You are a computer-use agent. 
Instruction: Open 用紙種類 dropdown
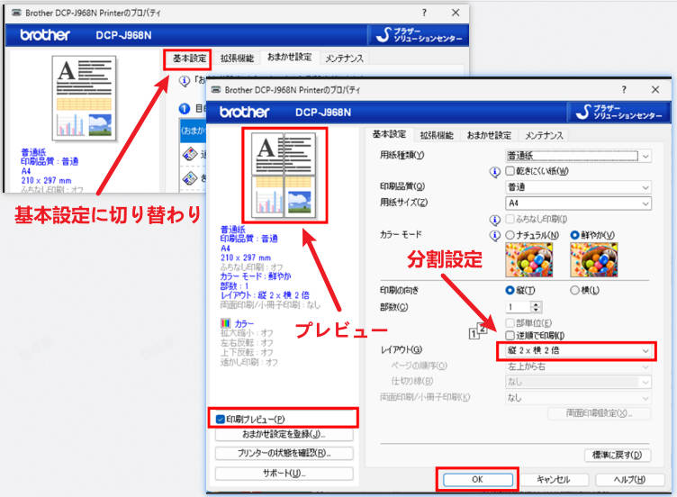coord(578,156)
